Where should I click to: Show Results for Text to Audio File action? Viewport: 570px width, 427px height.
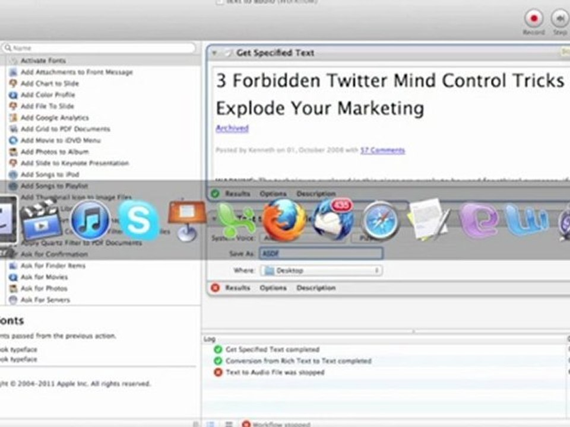(237, 288)
